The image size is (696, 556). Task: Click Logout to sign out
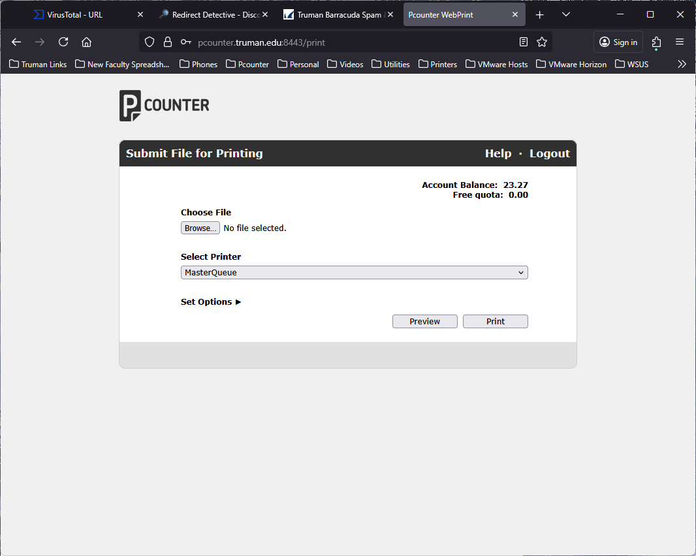(x=550, y=153)
